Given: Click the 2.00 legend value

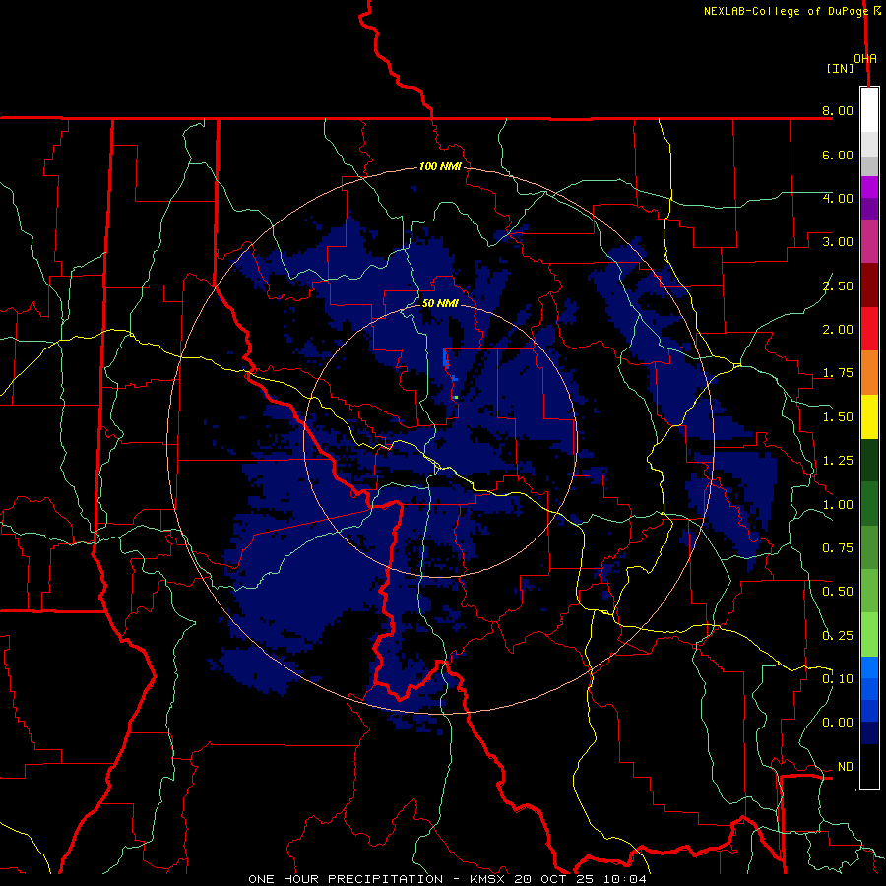Looking at the screenshot, I should 838,330.
